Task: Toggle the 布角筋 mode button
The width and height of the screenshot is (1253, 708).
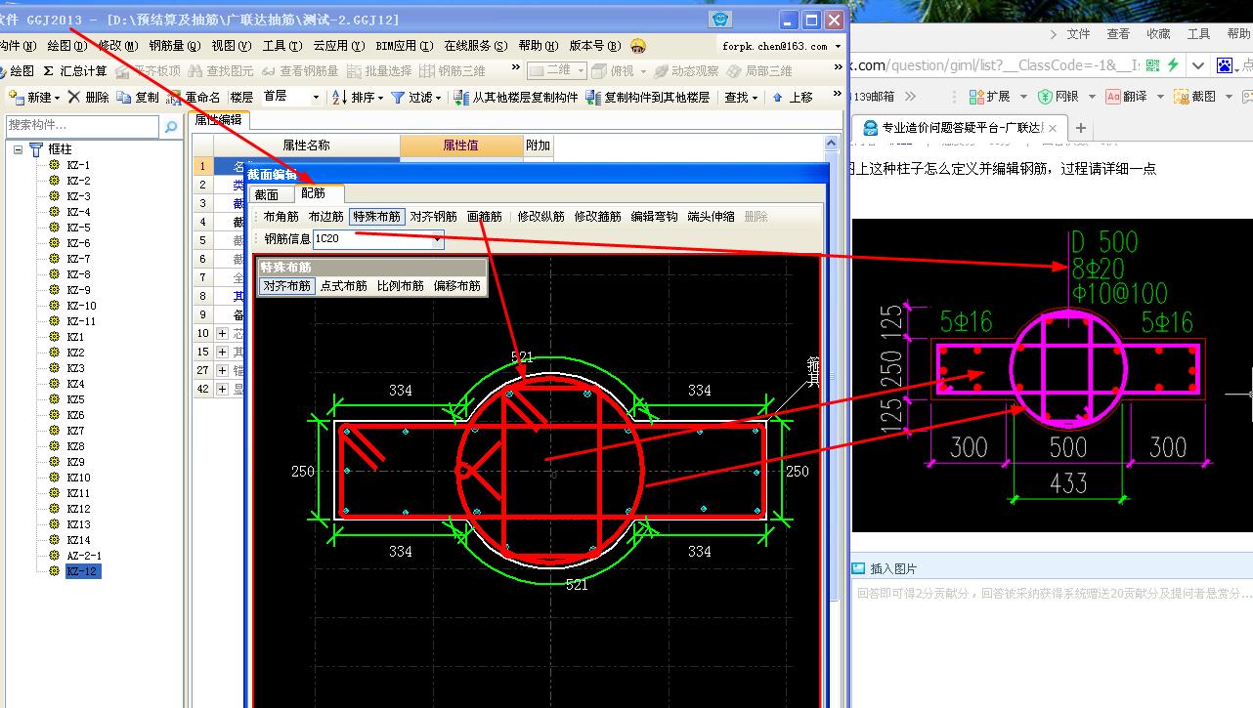Action: pos(281,217)
